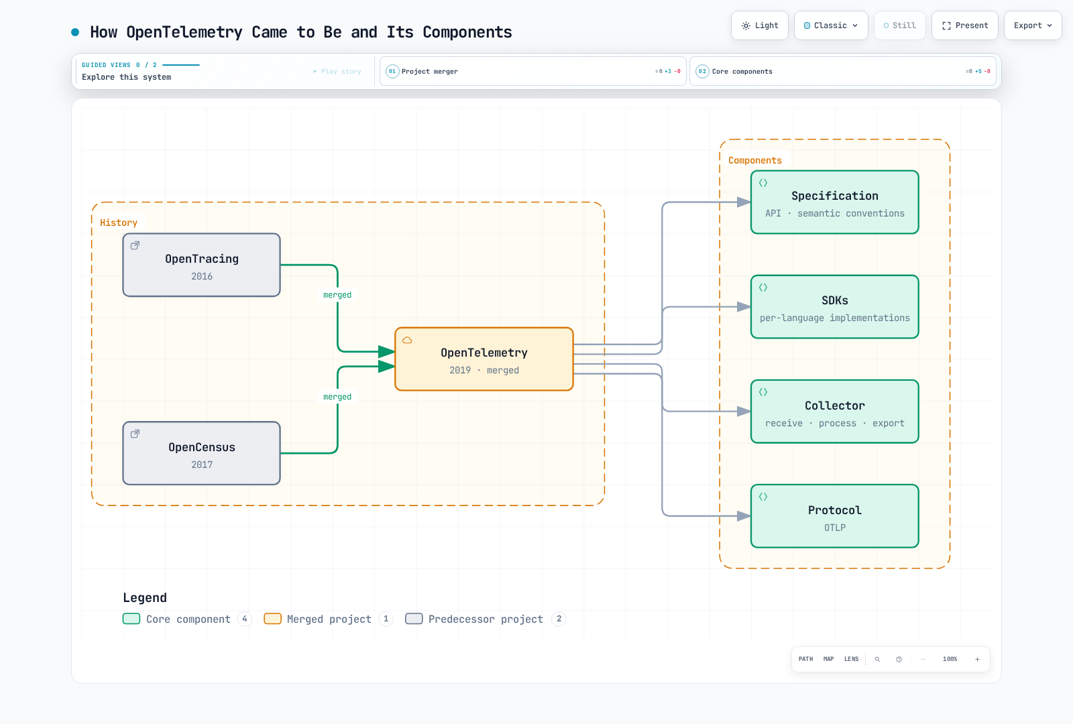Click the help question-mark icon
1073x724 pixels.
[x=899, y=659]
